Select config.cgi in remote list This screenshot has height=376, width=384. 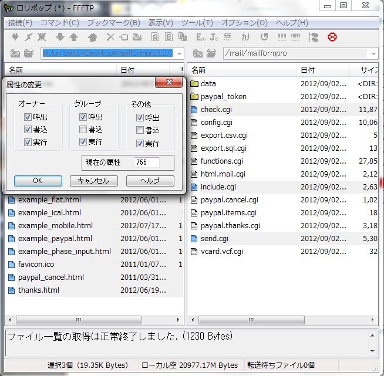click(216, 123)
